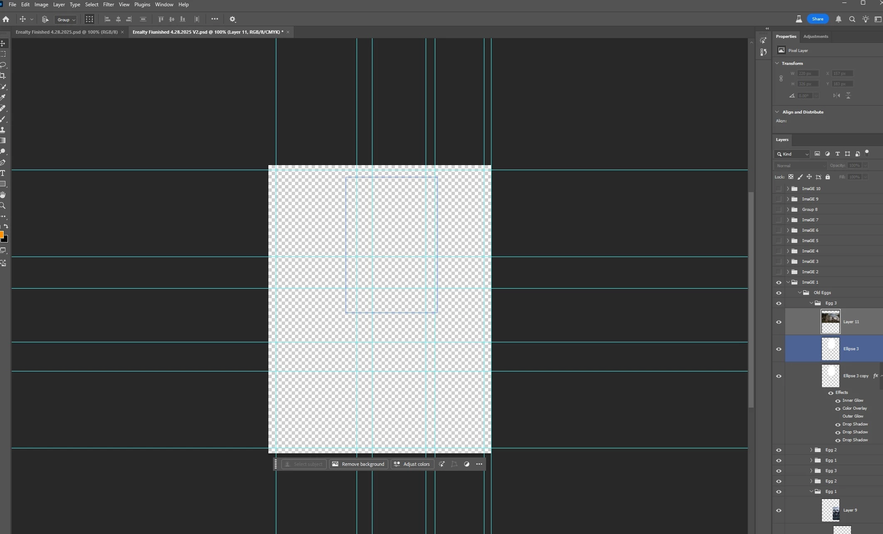Select the Lasso tool
Image resolution: width=883 pixels, height=534 pixels.
click(x=3, y=65)
